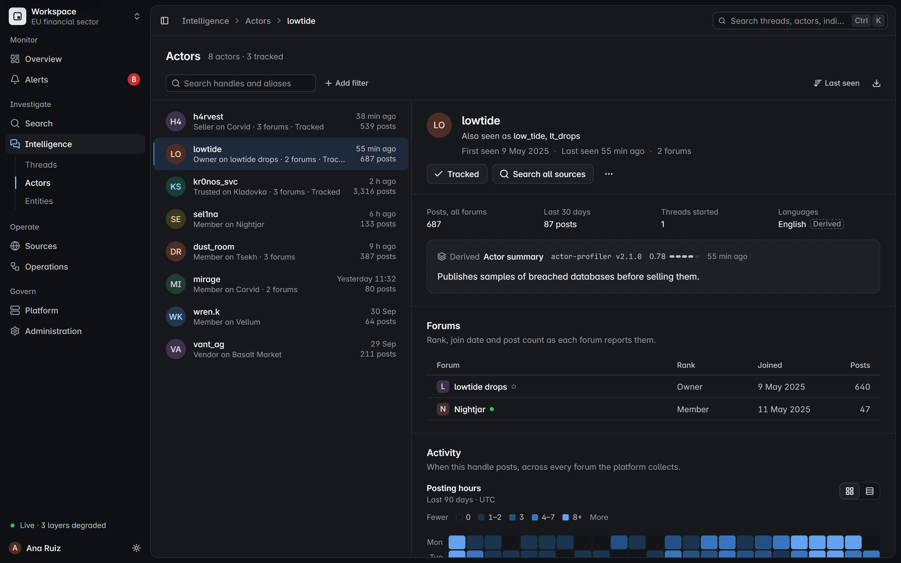
Task: Select Actors in the Intelligence submenu
Action: click(x=38, y=183)
